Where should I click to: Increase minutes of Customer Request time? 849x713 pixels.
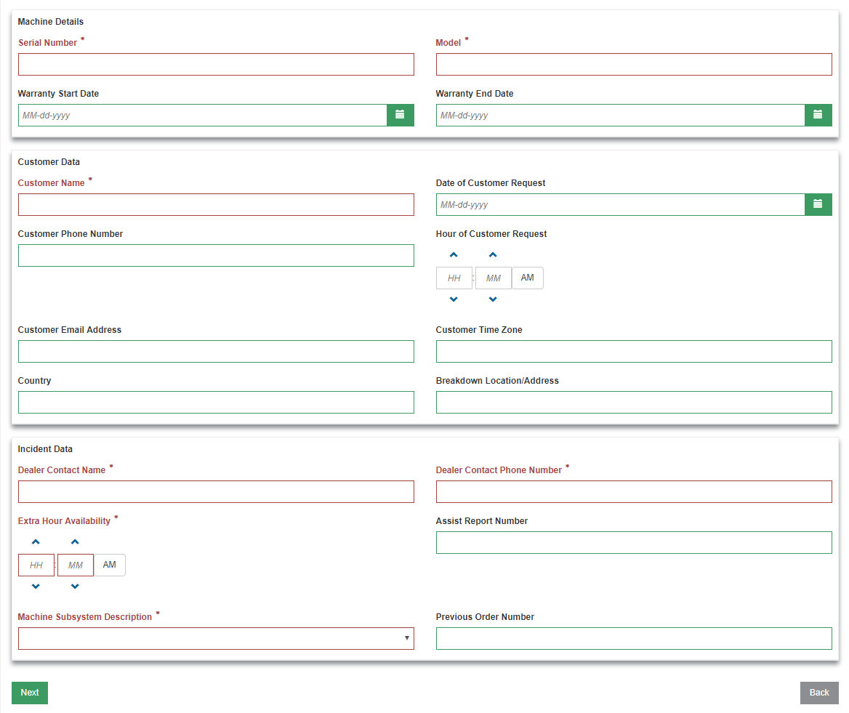[493, 254]
